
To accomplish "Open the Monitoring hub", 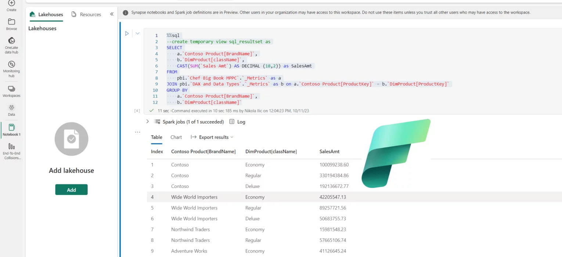I will (11, 69).
